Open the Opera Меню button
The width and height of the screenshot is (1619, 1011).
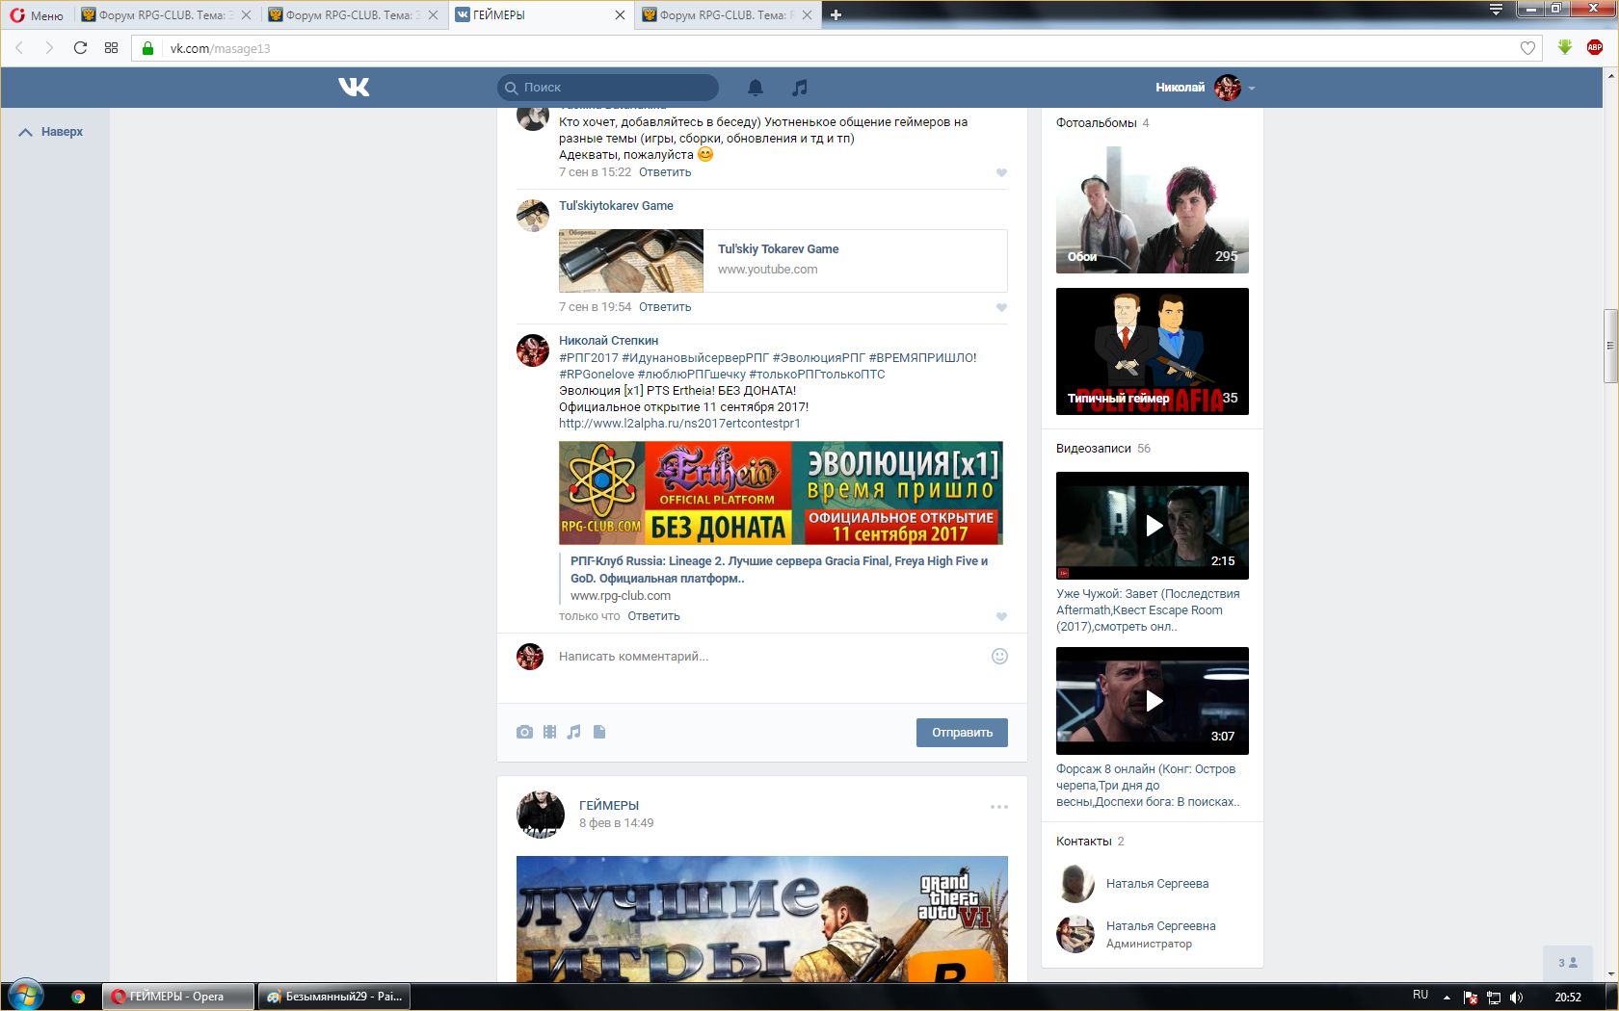click(37, 14)
